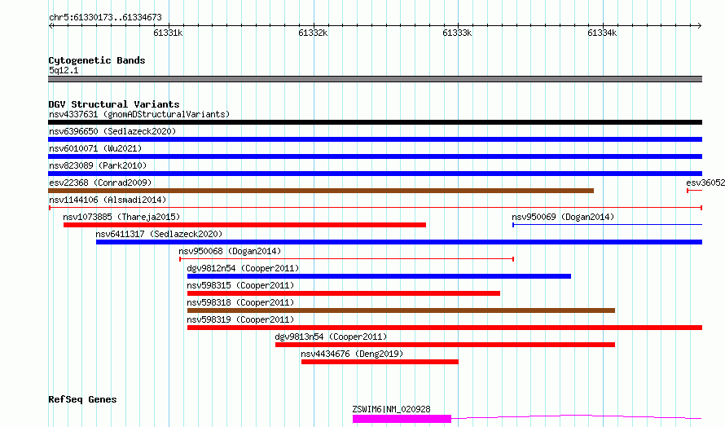The height and width of the screenshot is (427, 725).
Task: Click the left scroll arrow on ruler
Action: (51, 26)
